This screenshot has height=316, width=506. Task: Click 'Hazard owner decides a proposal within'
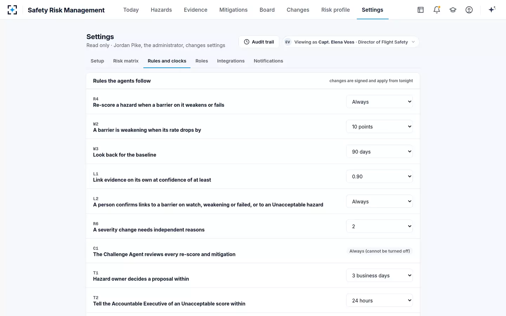(141, 279)
